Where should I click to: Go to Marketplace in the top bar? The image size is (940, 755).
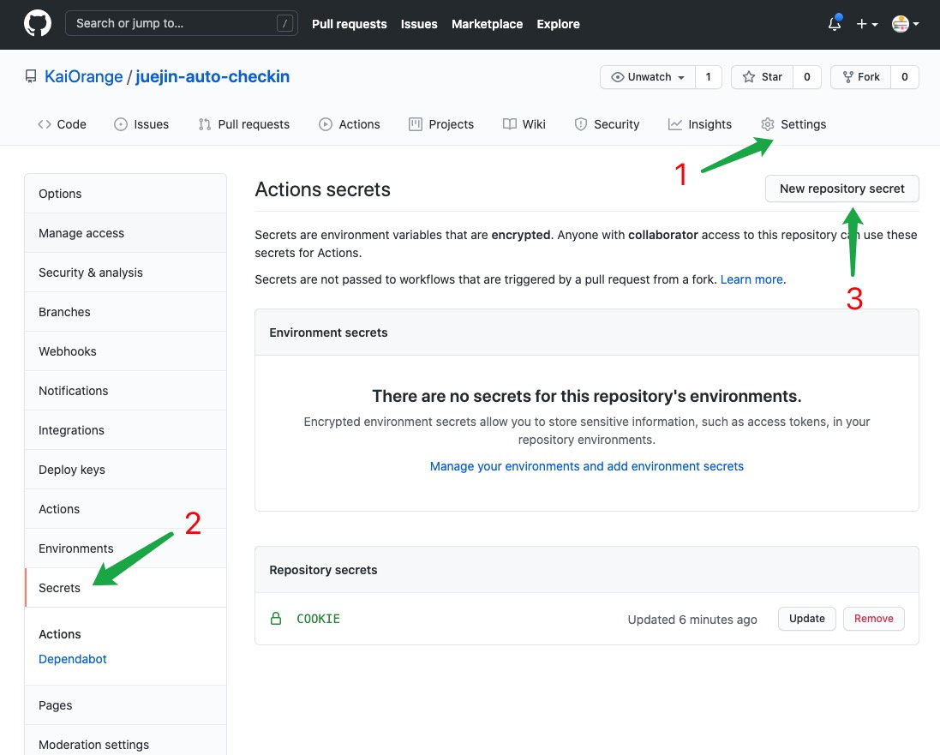pos(487,24)
